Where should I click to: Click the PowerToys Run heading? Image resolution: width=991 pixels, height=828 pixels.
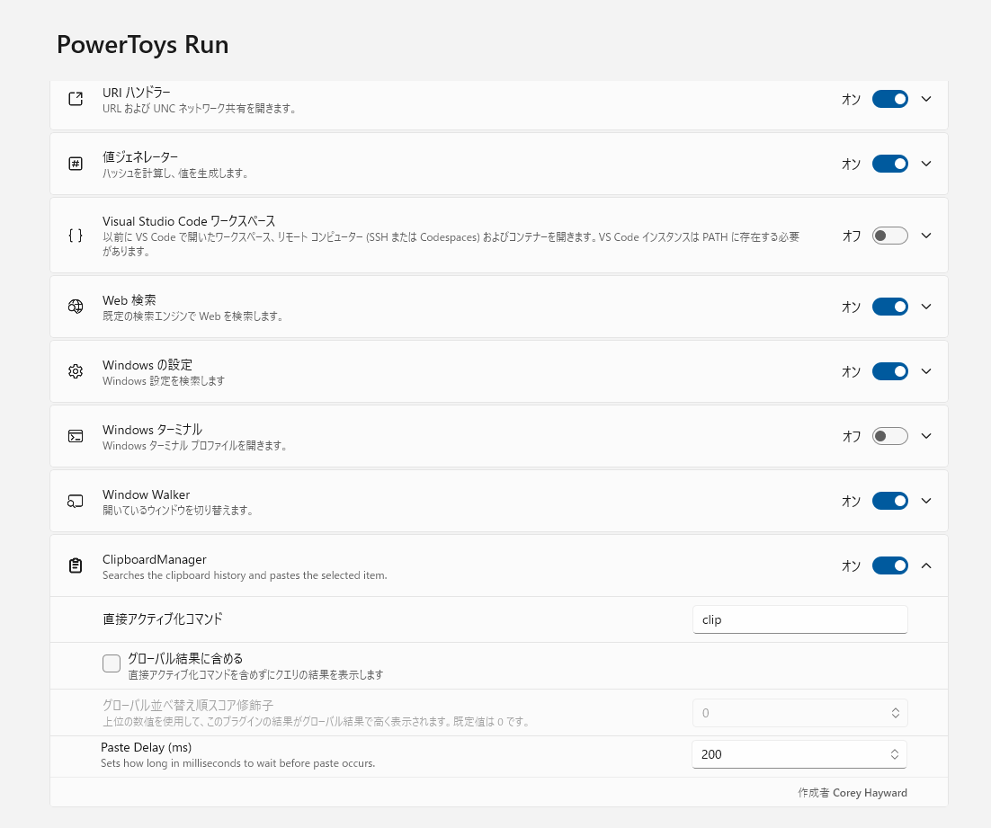coord(143,45)
